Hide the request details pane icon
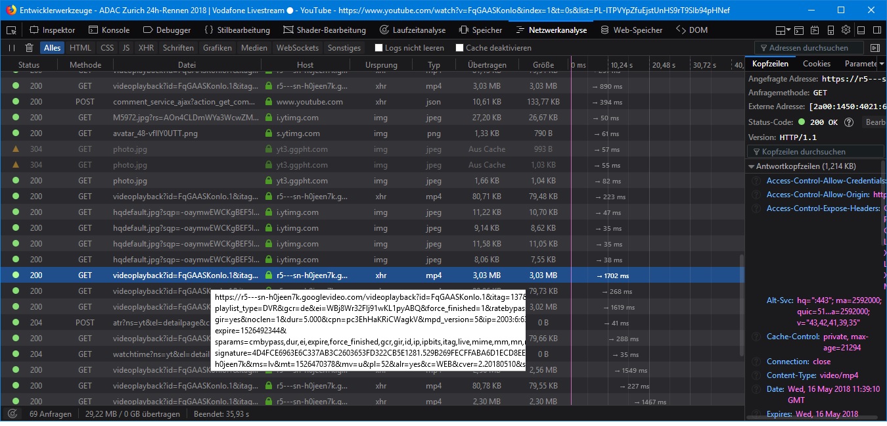 875,48
